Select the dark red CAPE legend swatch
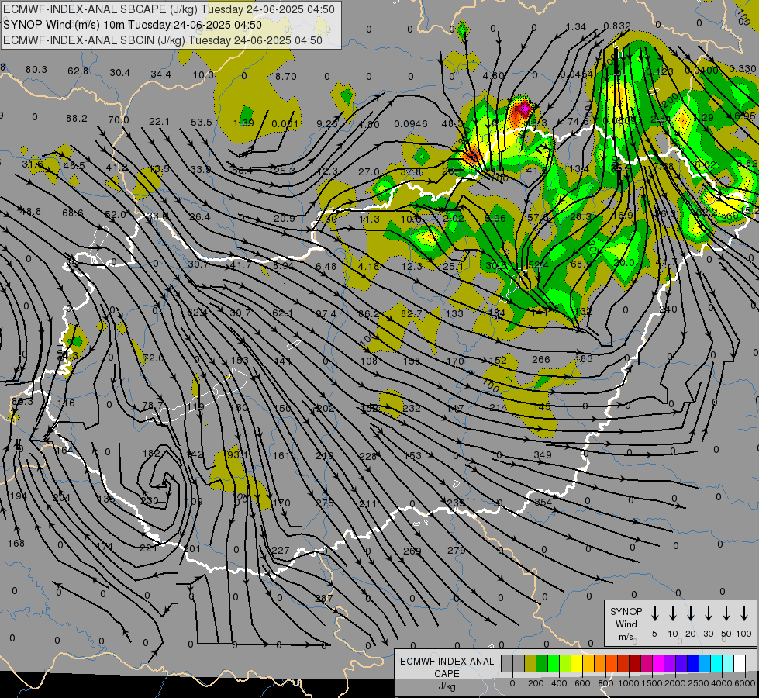 pyautogui.click(x=635, y=663)
